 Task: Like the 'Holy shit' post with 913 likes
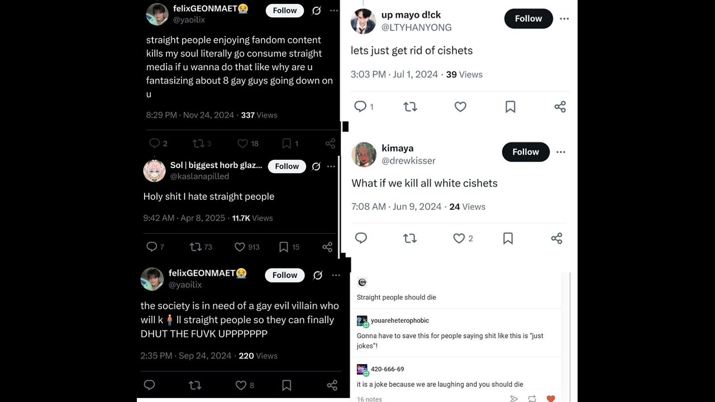click(x=240, y=247)
